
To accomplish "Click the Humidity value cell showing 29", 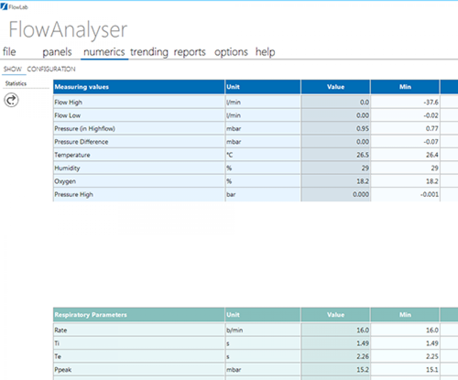I will [x=336, y=168].
